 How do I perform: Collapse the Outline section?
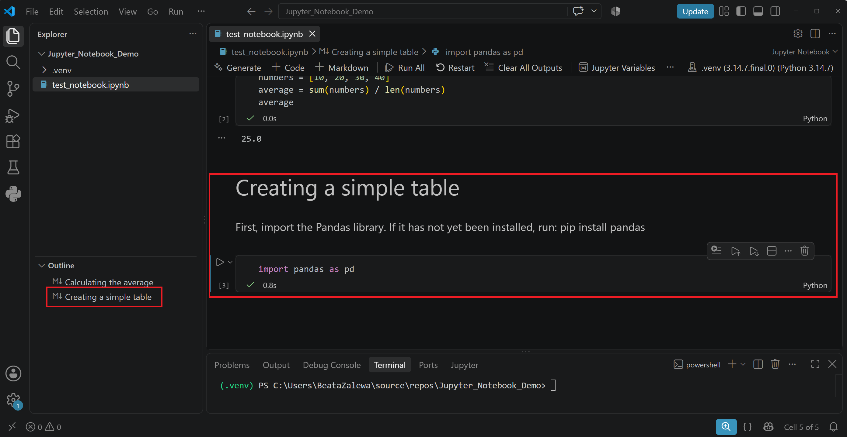tap(41, 265)
